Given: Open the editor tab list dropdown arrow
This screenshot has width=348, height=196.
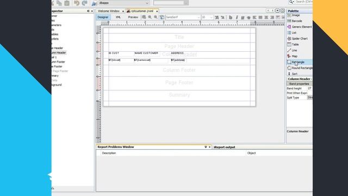Looking at the screenshot, I should (277, 11).
